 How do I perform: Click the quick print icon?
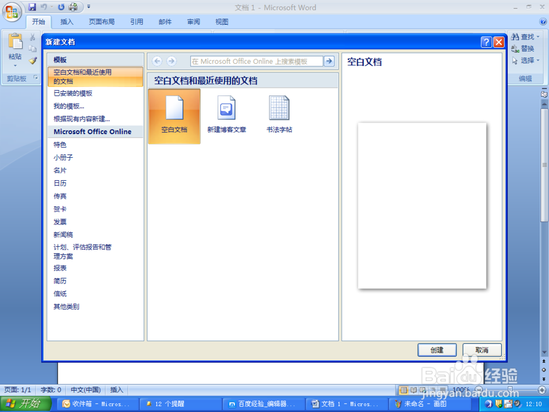point(73,7)
